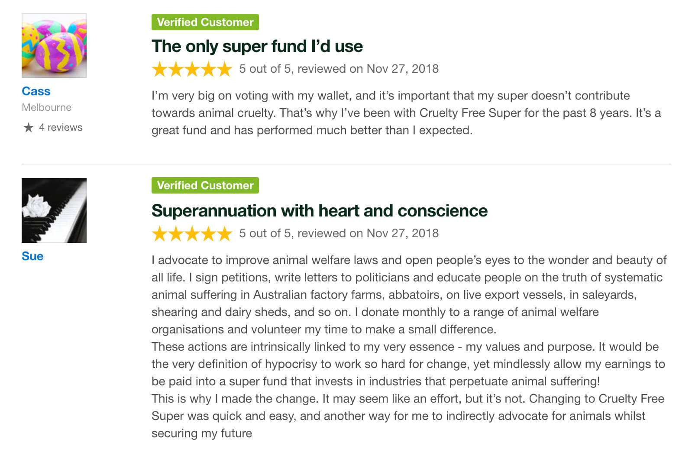Open the Sue reviewer name link
The height and width of the screenshot is (465, 692).
tap(32, 256)
